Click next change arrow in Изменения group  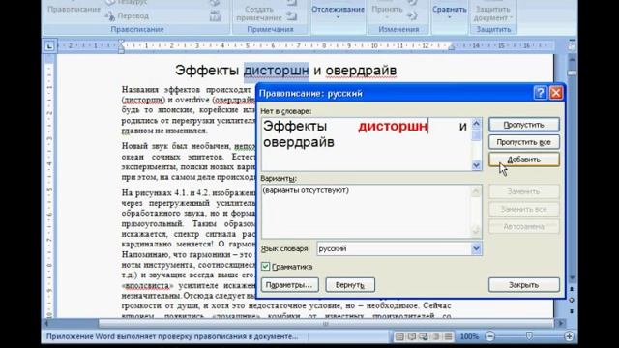(x=412, y=15)
